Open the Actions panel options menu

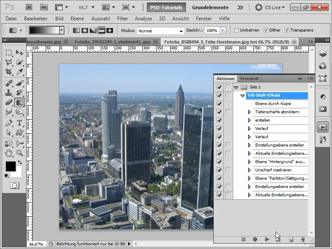310,78
